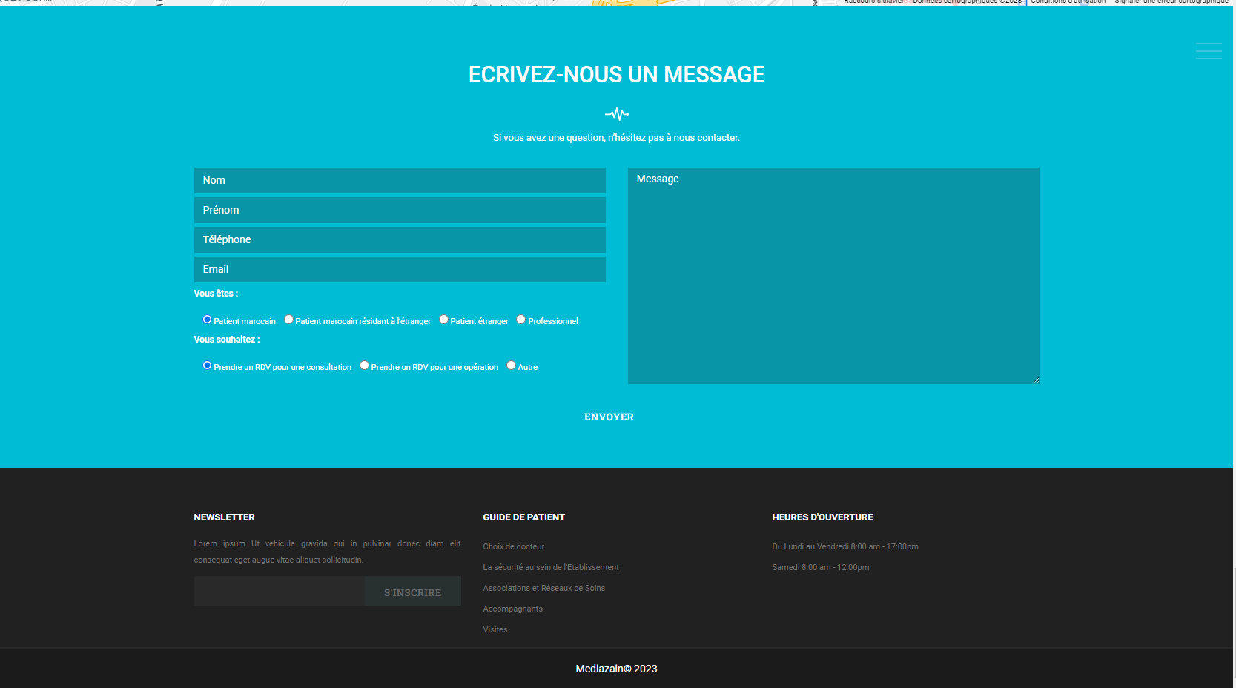The width and height of the screenshot is (1236, 688).
Task: Click the Nom input field
Action: 400,180
